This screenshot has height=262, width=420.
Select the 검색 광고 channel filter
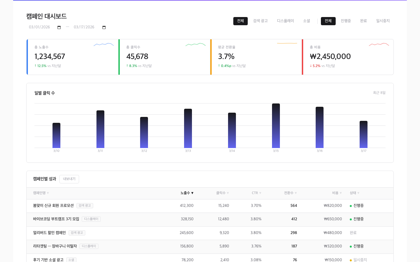click(260, 21)
